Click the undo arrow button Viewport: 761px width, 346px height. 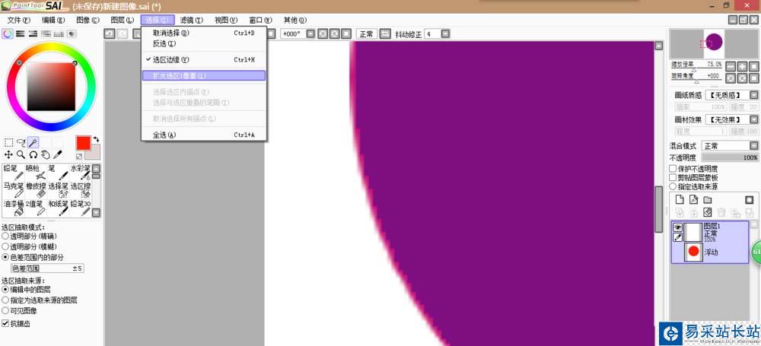pyautogui.click(x=110, y=33)
